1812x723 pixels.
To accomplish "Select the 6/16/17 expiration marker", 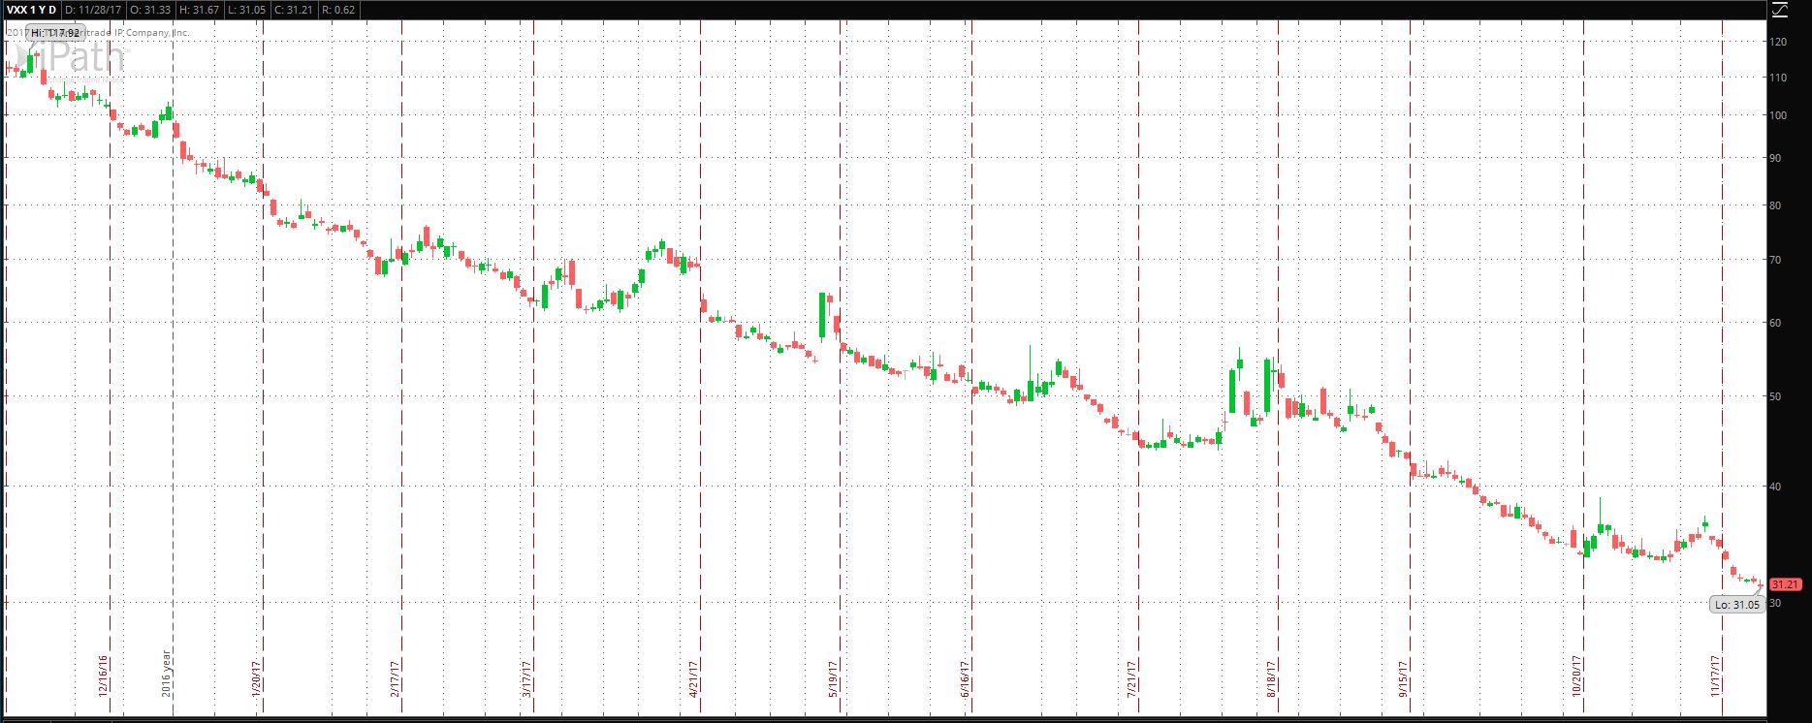I will (965, 678).
